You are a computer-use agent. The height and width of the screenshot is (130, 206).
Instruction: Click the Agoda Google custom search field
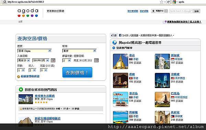181,11
